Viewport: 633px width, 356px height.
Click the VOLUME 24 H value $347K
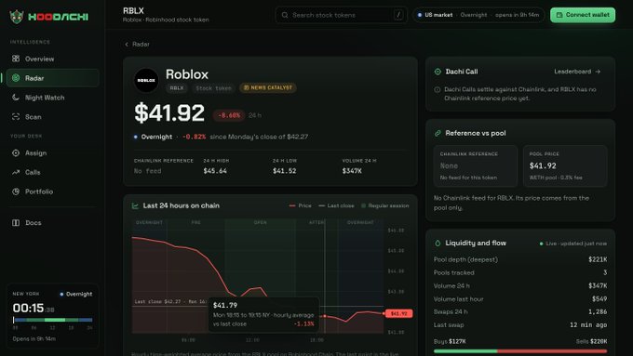[x=352, y=171]
